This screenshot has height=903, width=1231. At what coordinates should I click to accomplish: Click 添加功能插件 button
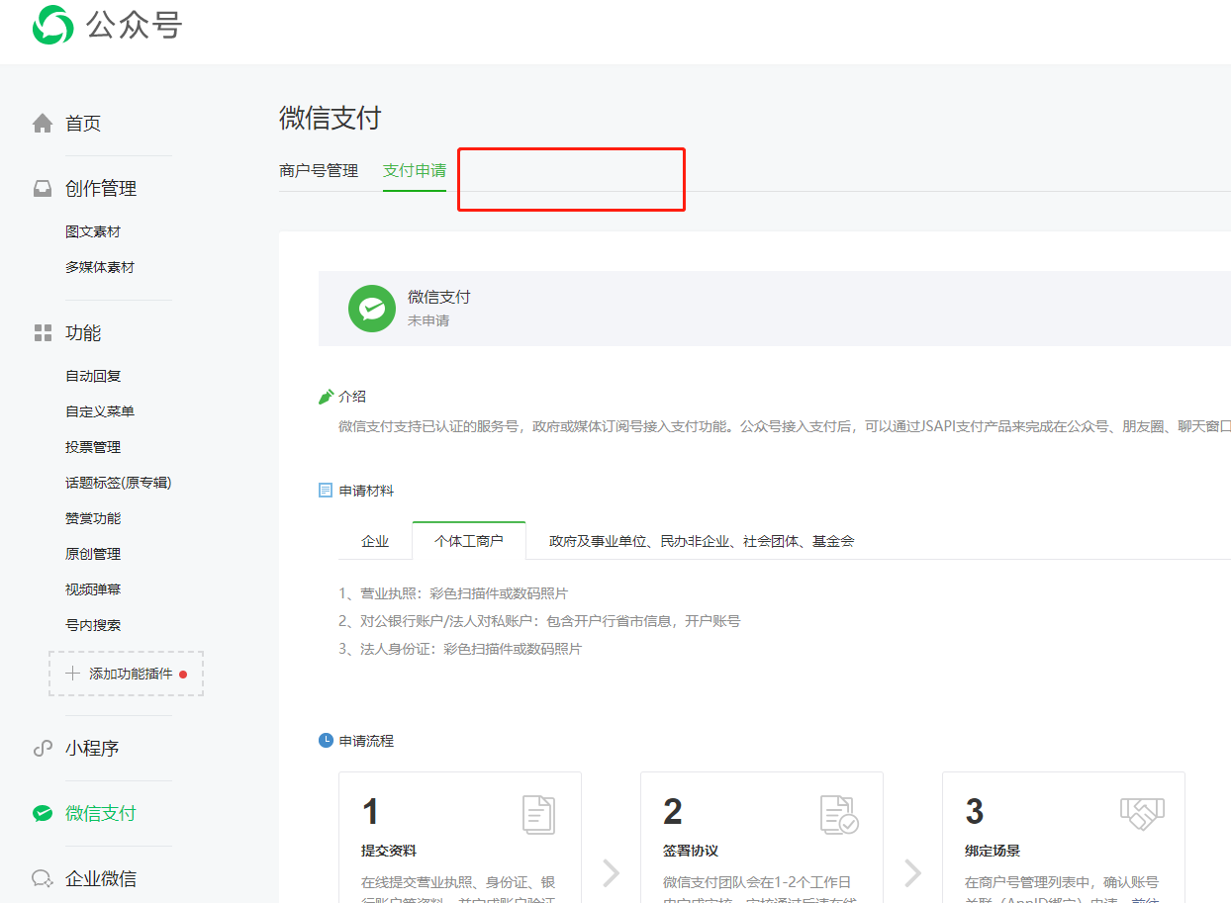127,674
